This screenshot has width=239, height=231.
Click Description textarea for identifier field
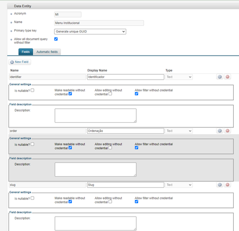96,115
